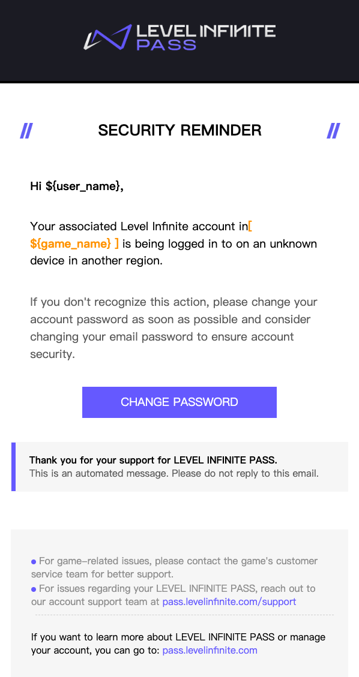Click the bullet dot before game-related issues
Viewport: 359px width, 677px height.
(34, 562)
